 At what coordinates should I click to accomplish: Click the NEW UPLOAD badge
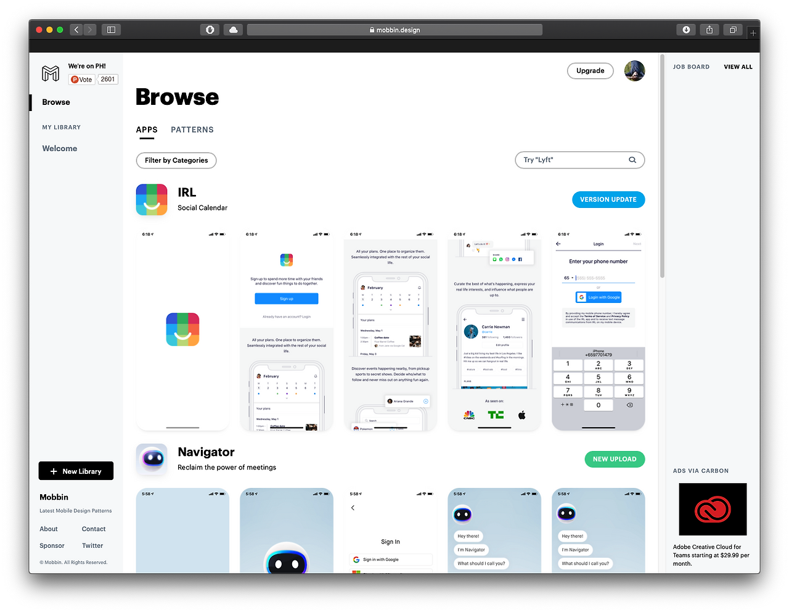[x=615, y=459]
